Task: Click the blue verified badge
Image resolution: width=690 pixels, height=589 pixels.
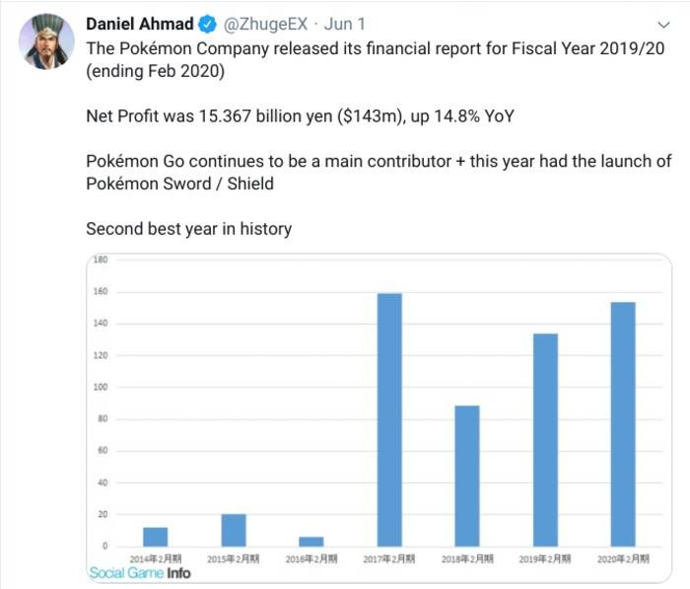Action: pyautogui.click(x=210, y=25)
